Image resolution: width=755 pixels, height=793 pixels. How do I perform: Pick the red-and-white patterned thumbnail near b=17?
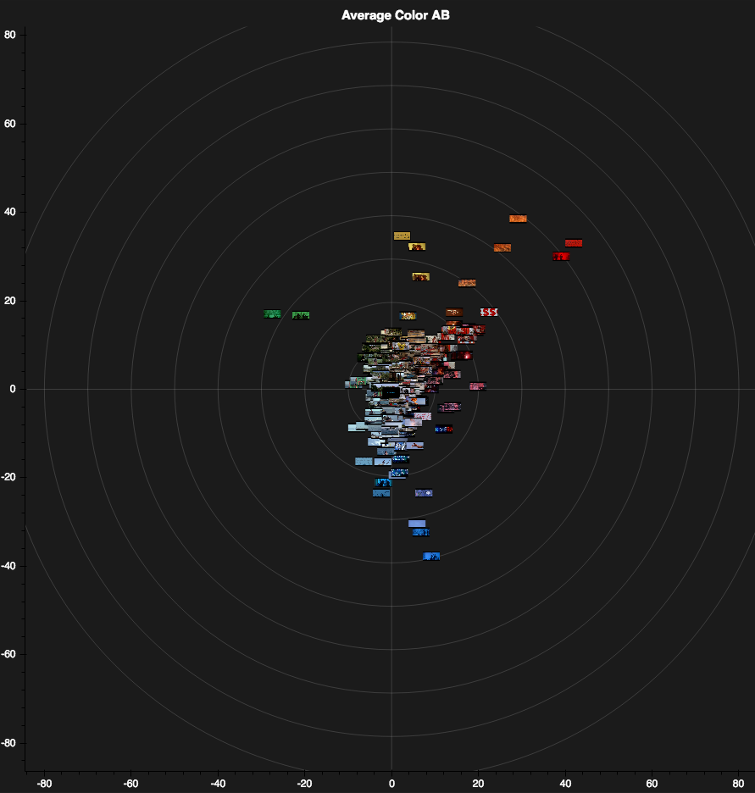[489, 312]
